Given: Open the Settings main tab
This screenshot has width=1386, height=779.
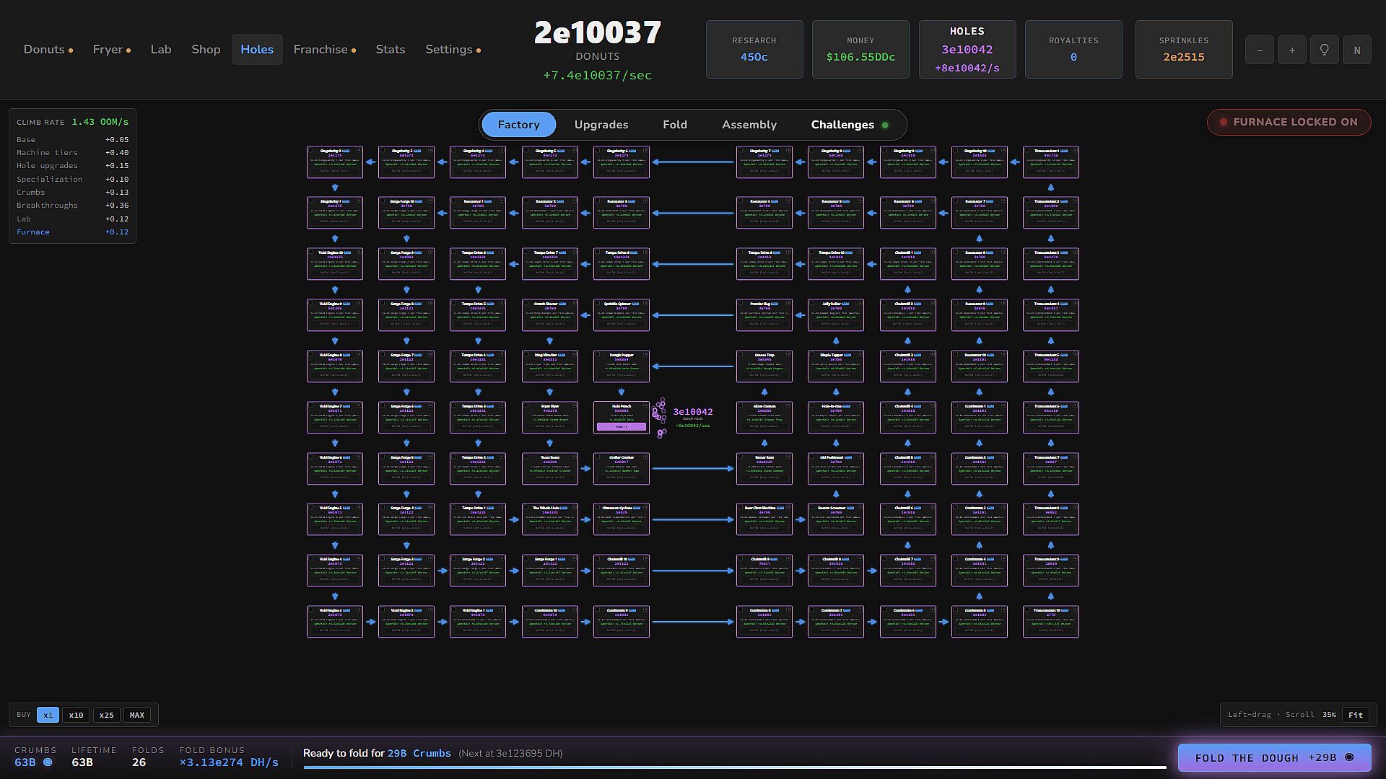Looking at the screenshot, I should (453, 49).
